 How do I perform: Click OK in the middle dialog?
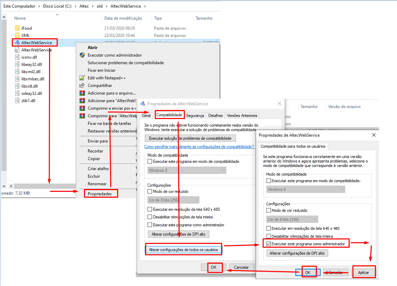(214, 267)
